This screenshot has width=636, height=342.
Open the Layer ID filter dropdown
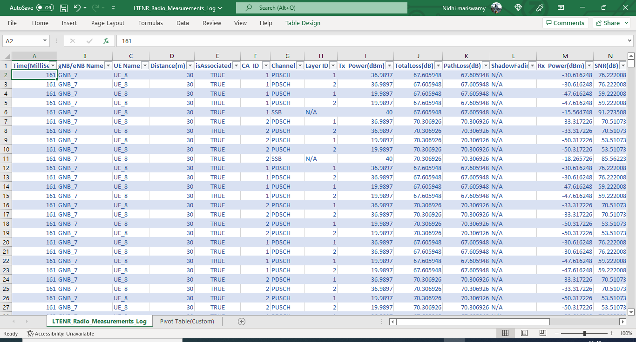pos(333,66)
